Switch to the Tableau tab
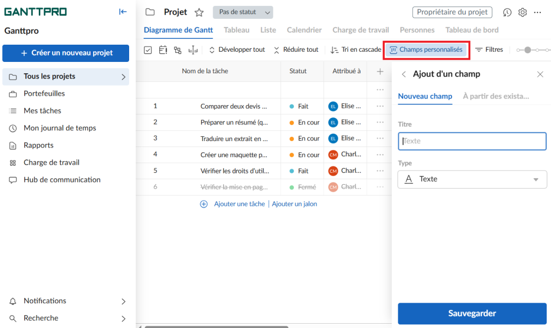Screen dimensions: 551x328 (237, 30)
